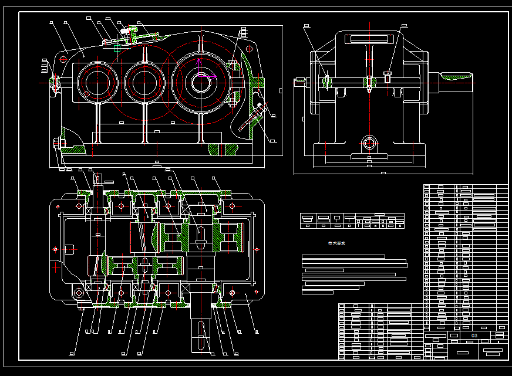Click the oil drain plug circle in side view
This screenshot has height=376, width=512.
(369, 143)
